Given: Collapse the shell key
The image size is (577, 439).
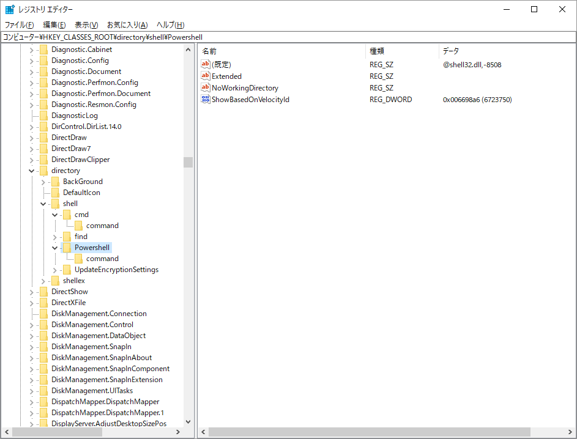Looking at the screenshot, I should point(43,204).
